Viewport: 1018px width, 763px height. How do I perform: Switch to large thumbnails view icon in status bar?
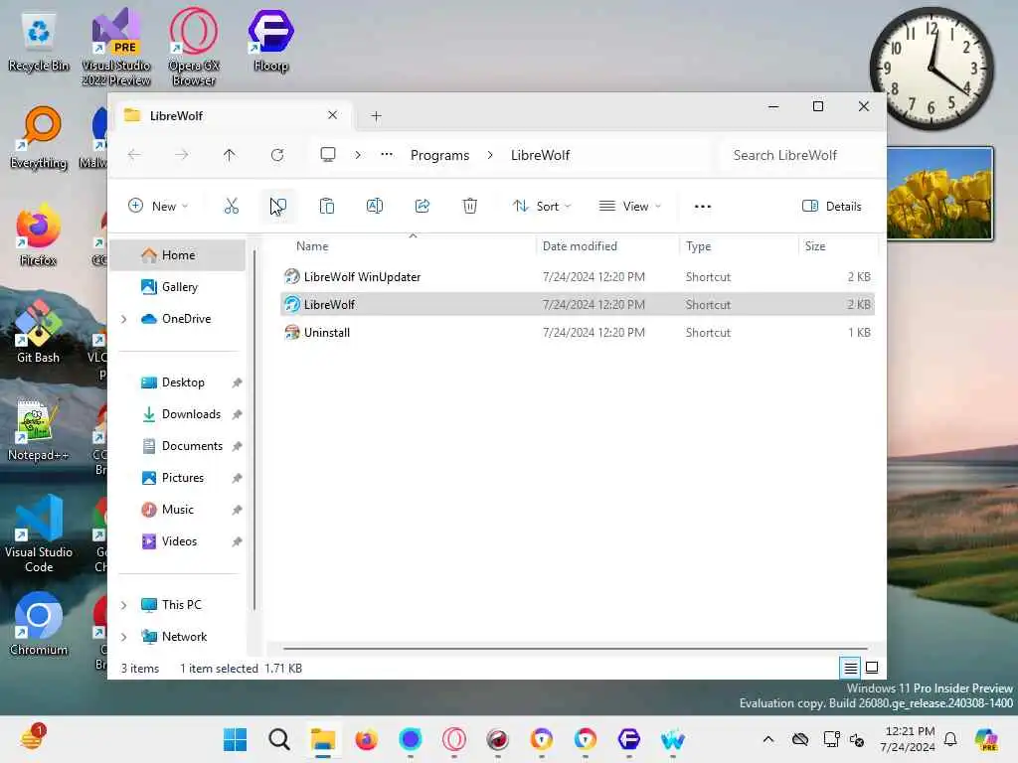872,667
